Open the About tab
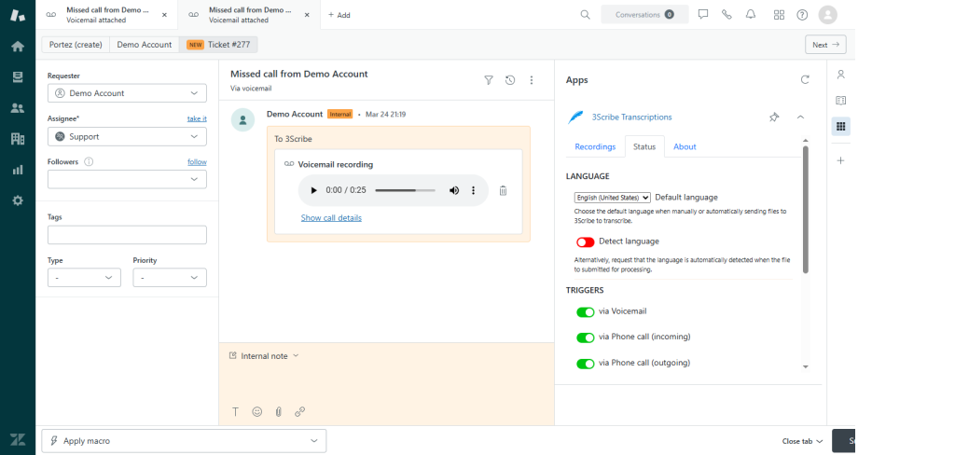 (x=685, y=146)
